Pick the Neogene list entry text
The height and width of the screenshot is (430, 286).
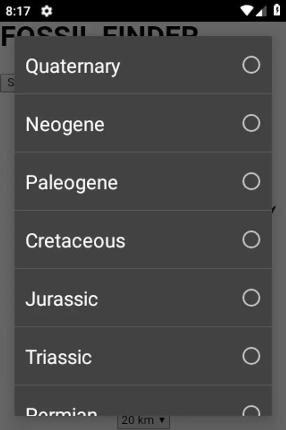pos(65,124)
